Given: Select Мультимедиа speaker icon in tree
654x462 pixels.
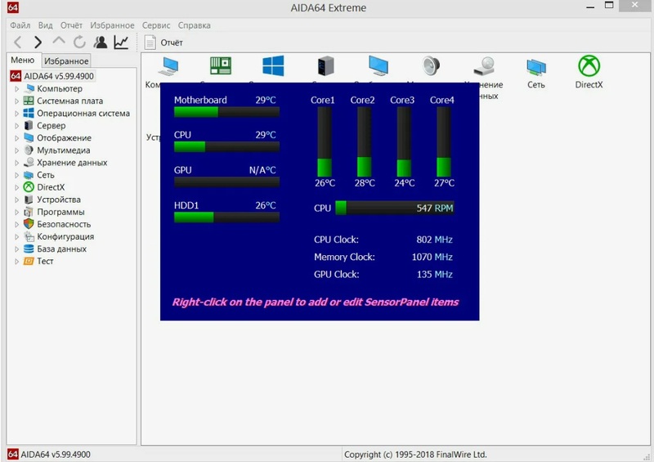Looking at the screenshot, I should (x=29, y=150).
